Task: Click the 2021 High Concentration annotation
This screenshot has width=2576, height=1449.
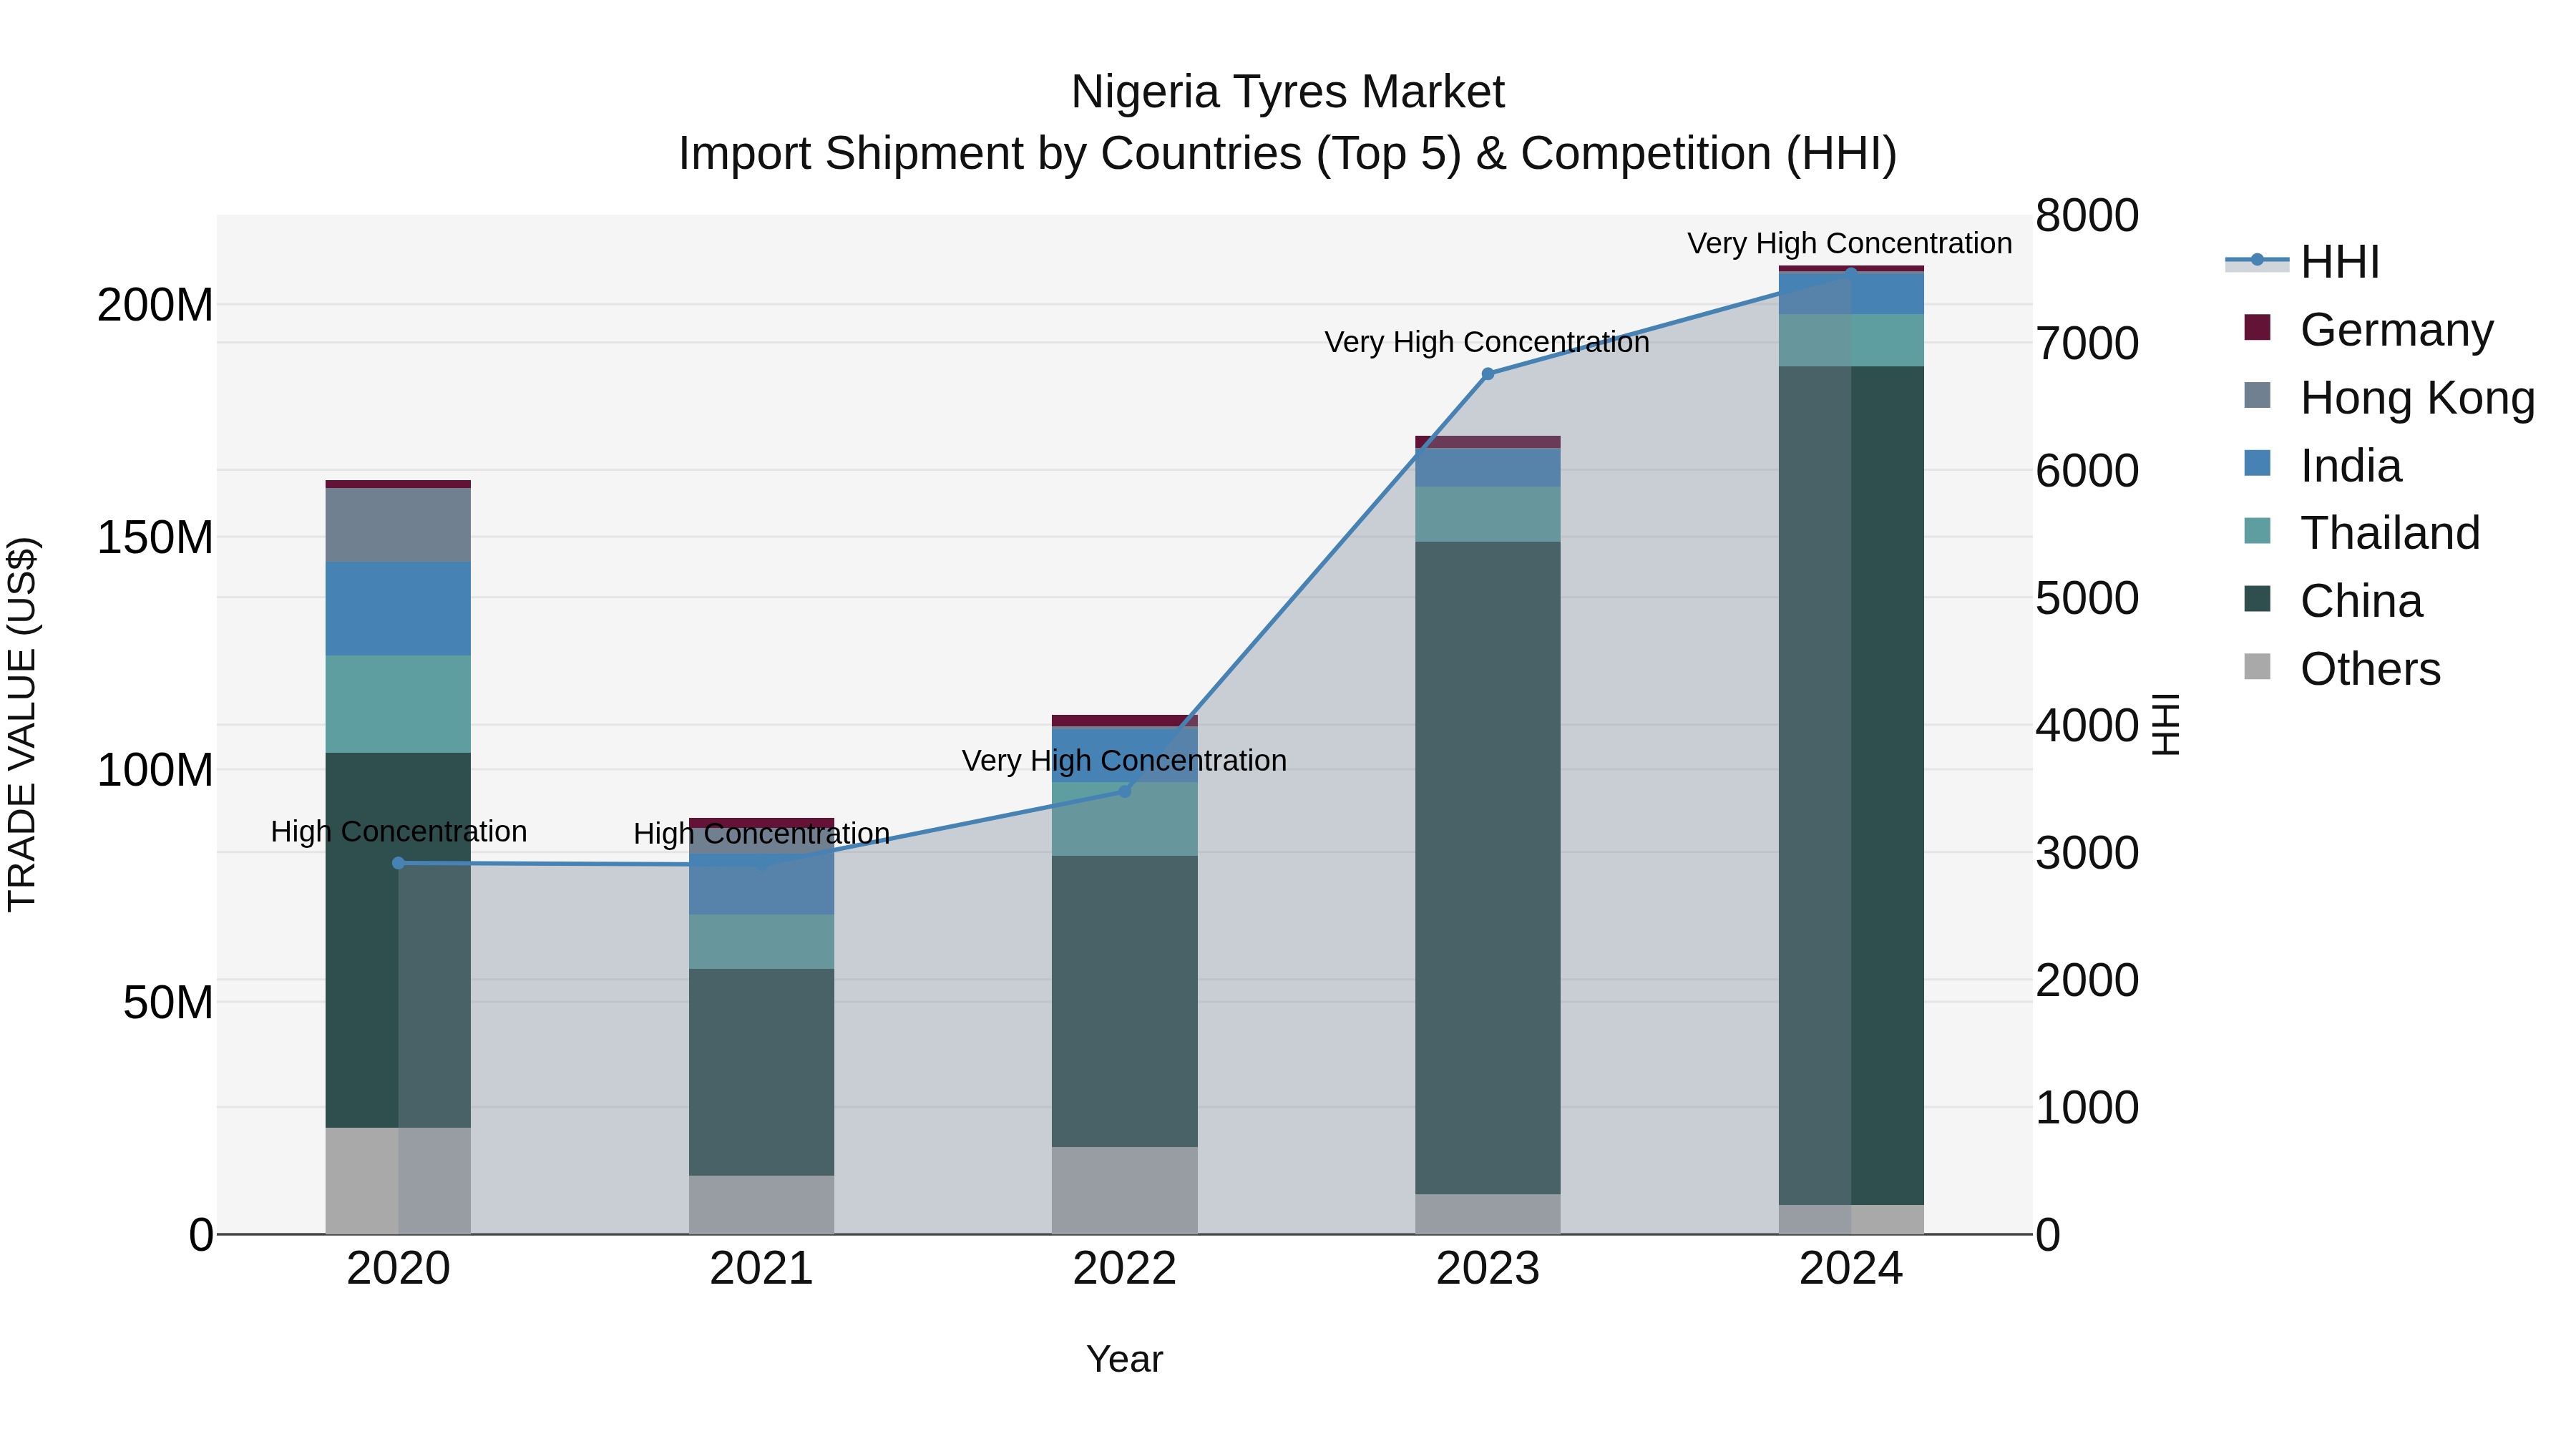Action: coord(761,833)
